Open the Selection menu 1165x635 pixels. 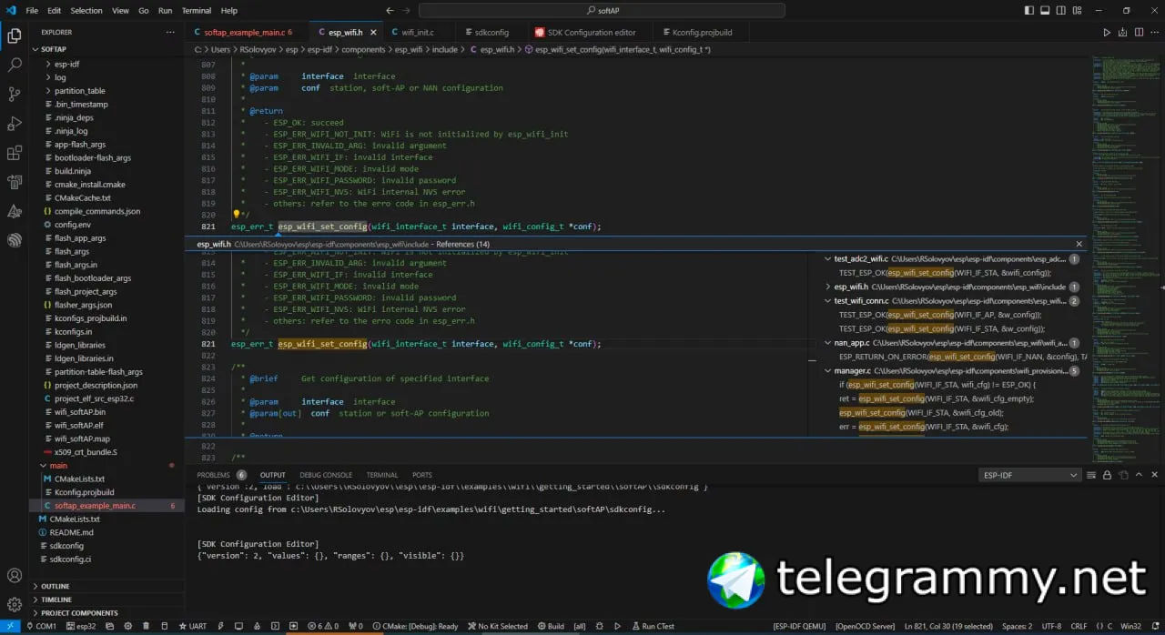[86, 11]
